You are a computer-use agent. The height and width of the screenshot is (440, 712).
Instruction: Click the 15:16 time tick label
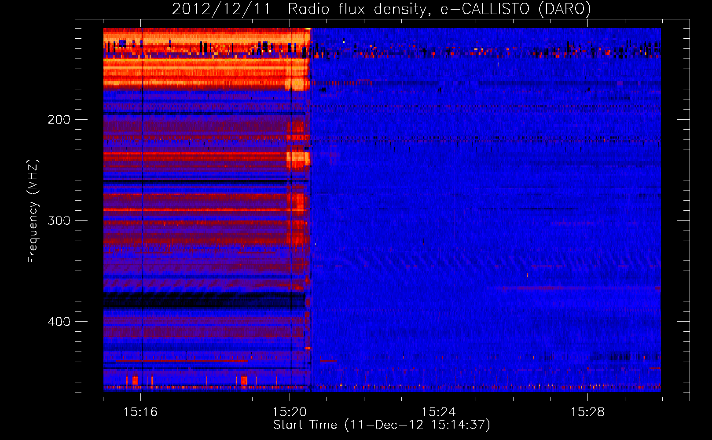[140, 412]
